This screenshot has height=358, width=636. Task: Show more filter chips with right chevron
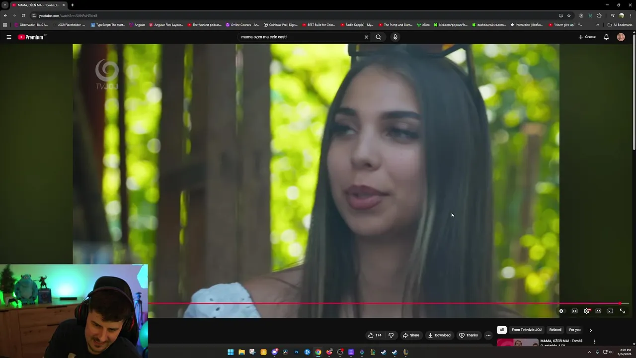pyautogui.click(x=591, y=330)
